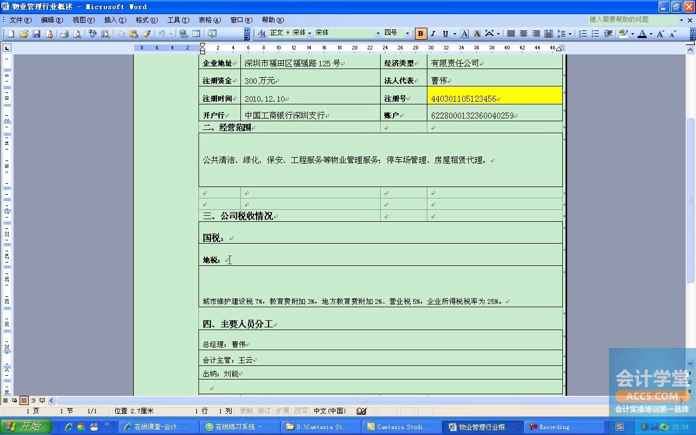
Task: Shrink the font size
Action: pos(673,34)
